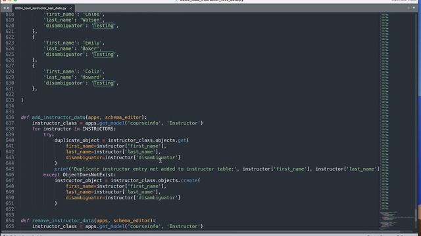This screenshot has height=236, width=421.
Task: Click line number 654 in the gutter
Action: coord(10,221)
